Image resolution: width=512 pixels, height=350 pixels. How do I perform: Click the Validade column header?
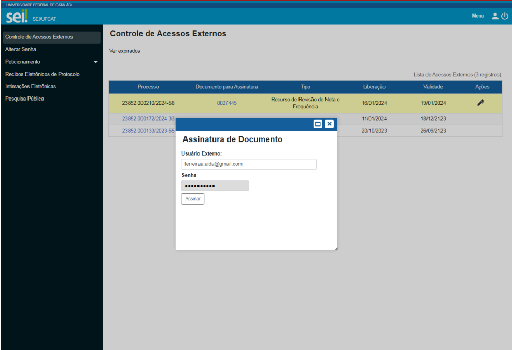click(x=433, y=87)
